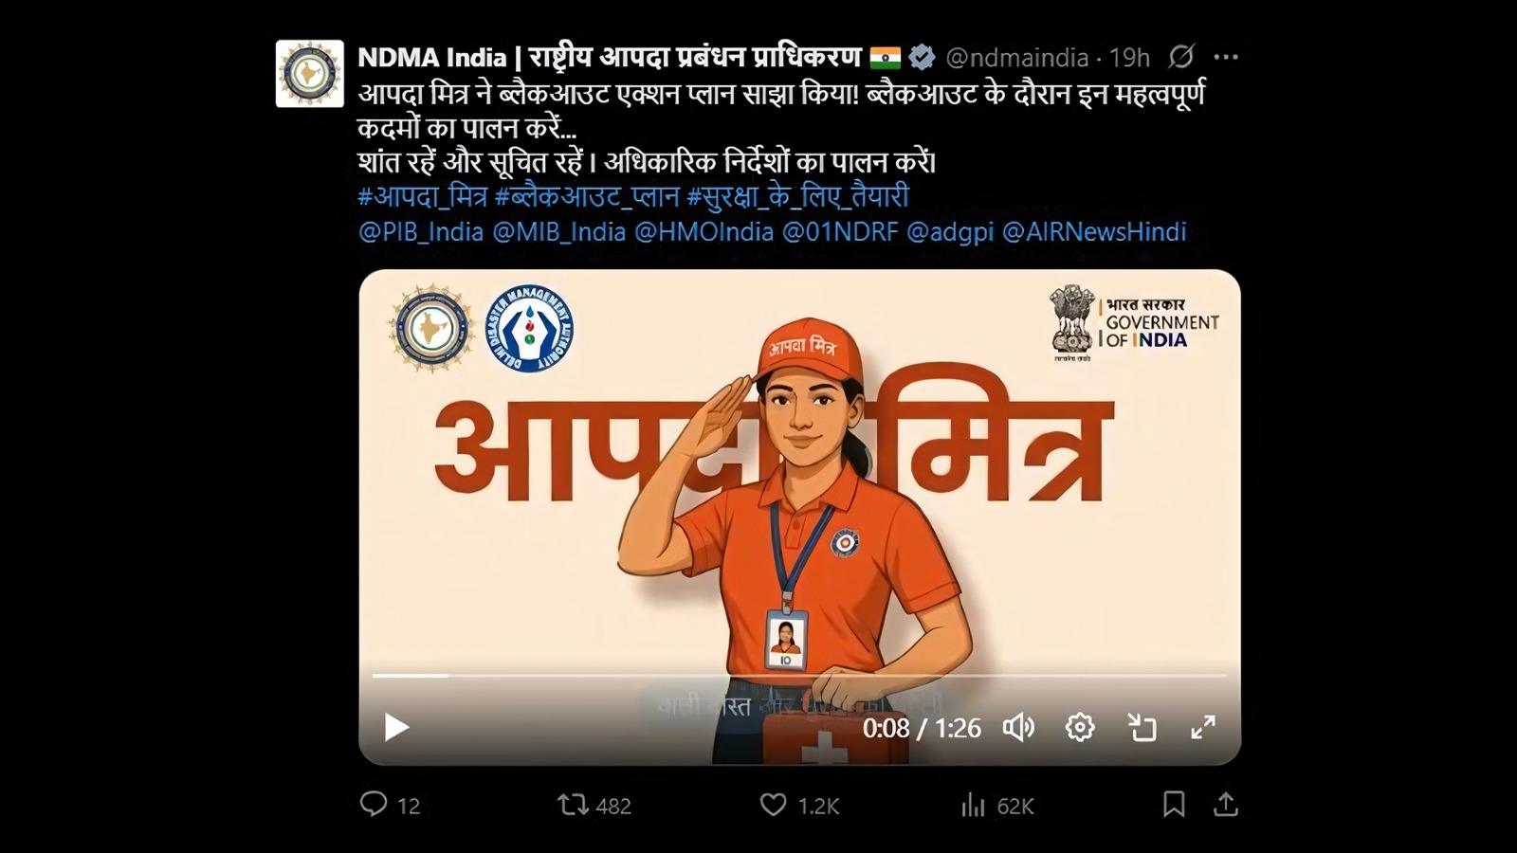Mute the video volume speaker icon
Screen dimensions: 1517x853
pos(1018,727)
